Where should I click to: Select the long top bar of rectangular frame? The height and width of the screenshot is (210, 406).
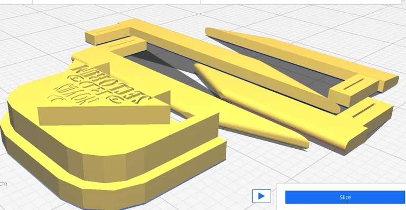pyautogui.click(x=233, y=54)
